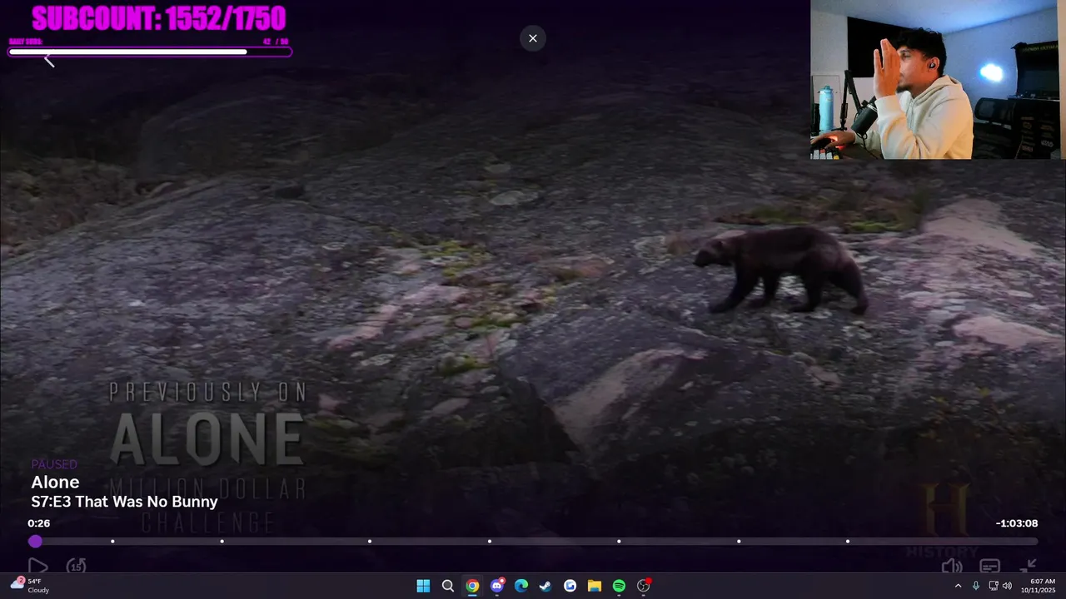Click the show title Alone
The height and width of the screenshot is (599, 1066).
(x=55, y=483)
